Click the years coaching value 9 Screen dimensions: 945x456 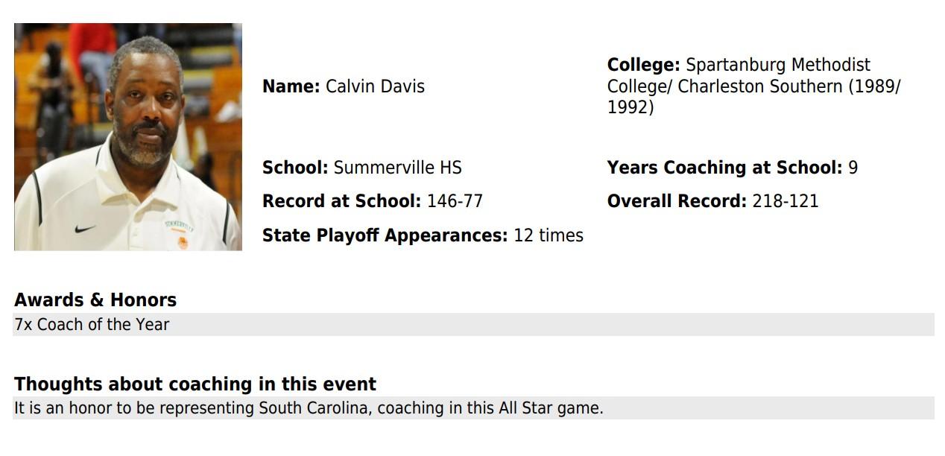(853, 168)
